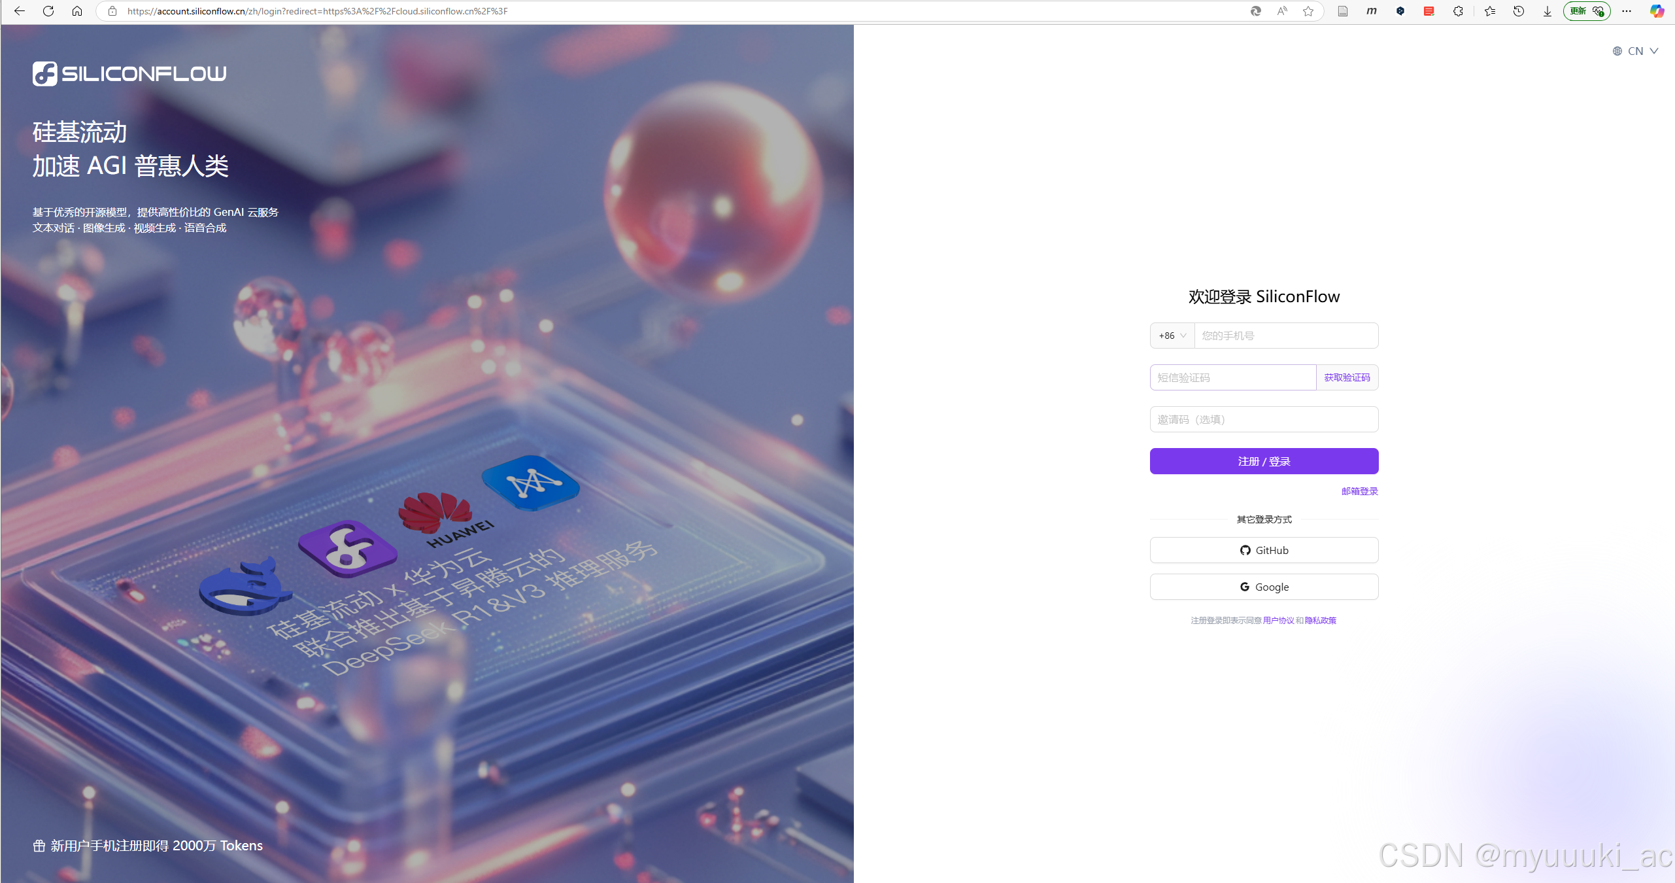Open the favorites list icon
The height and width of the screenshot is (883, 1675).
(1490, 11)
